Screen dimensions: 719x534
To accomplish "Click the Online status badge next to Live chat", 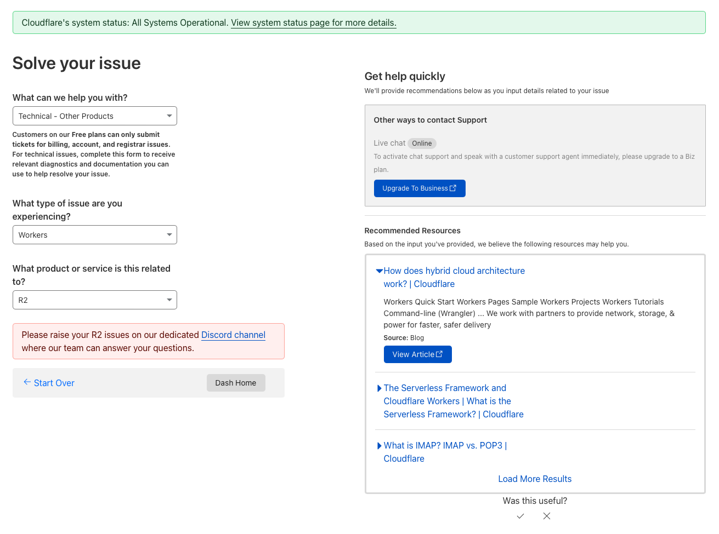I will coord(422,143).
